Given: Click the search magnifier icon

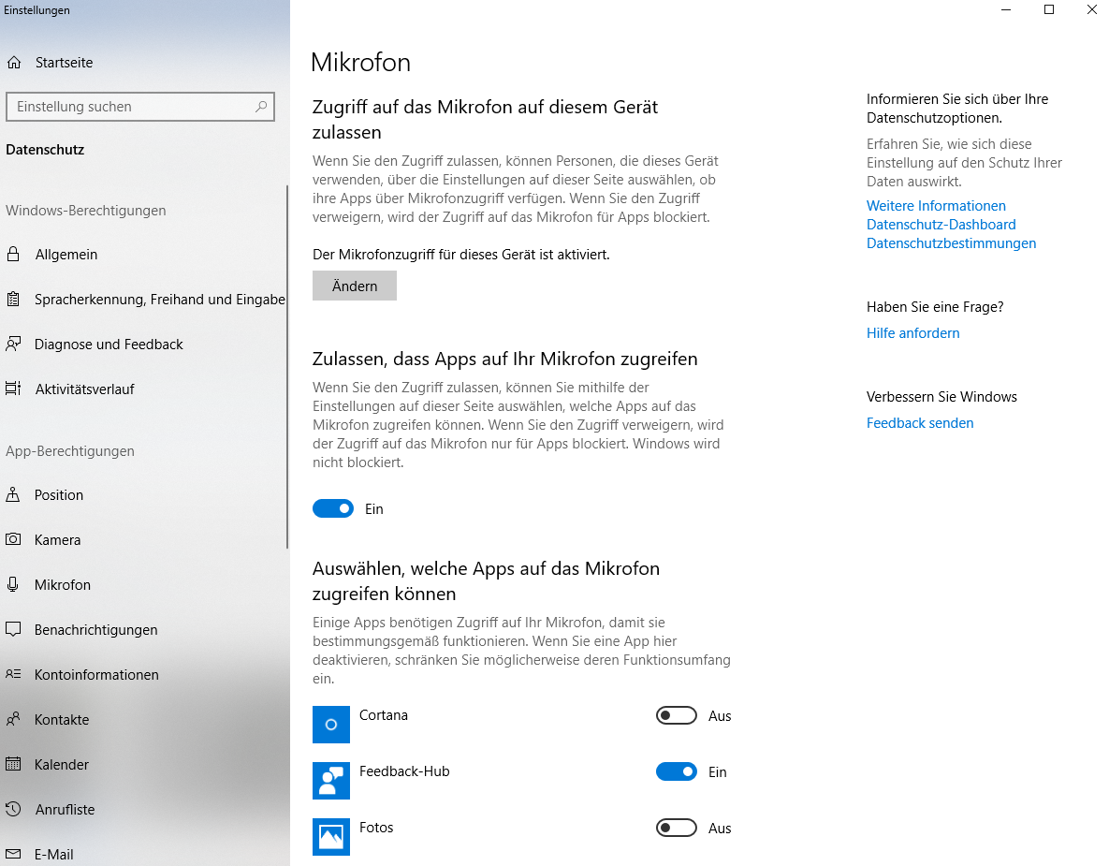Looking at the screenshot, I should [261, 107].
